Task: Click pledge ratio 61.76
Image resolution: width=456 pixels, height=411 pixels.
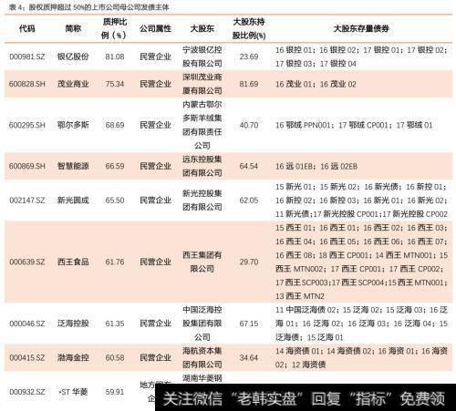Action: tap(115, 262)
